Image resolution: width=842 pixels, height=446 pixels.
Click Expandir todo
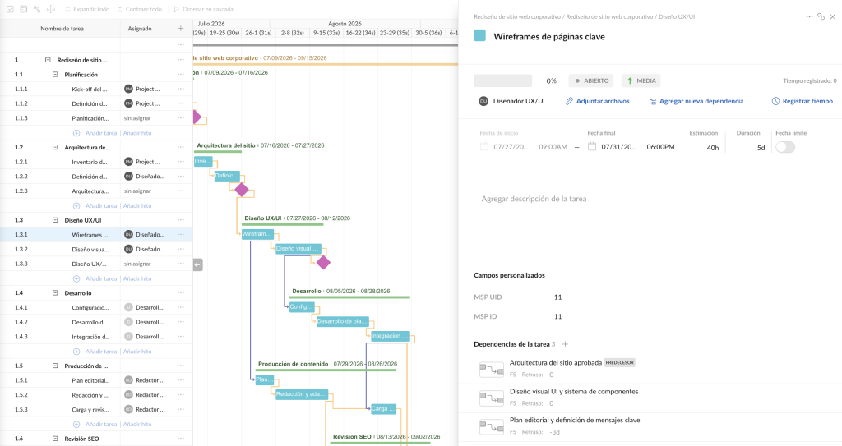click(x=87, y=9)
